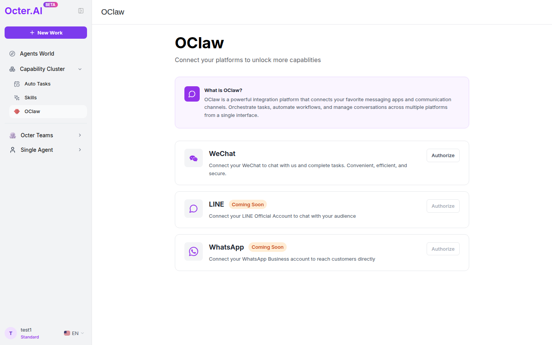Click the BETA badge beside the logo
This screenshot has height=345, width=552.
pyautogui.click(x=51, y=5)
